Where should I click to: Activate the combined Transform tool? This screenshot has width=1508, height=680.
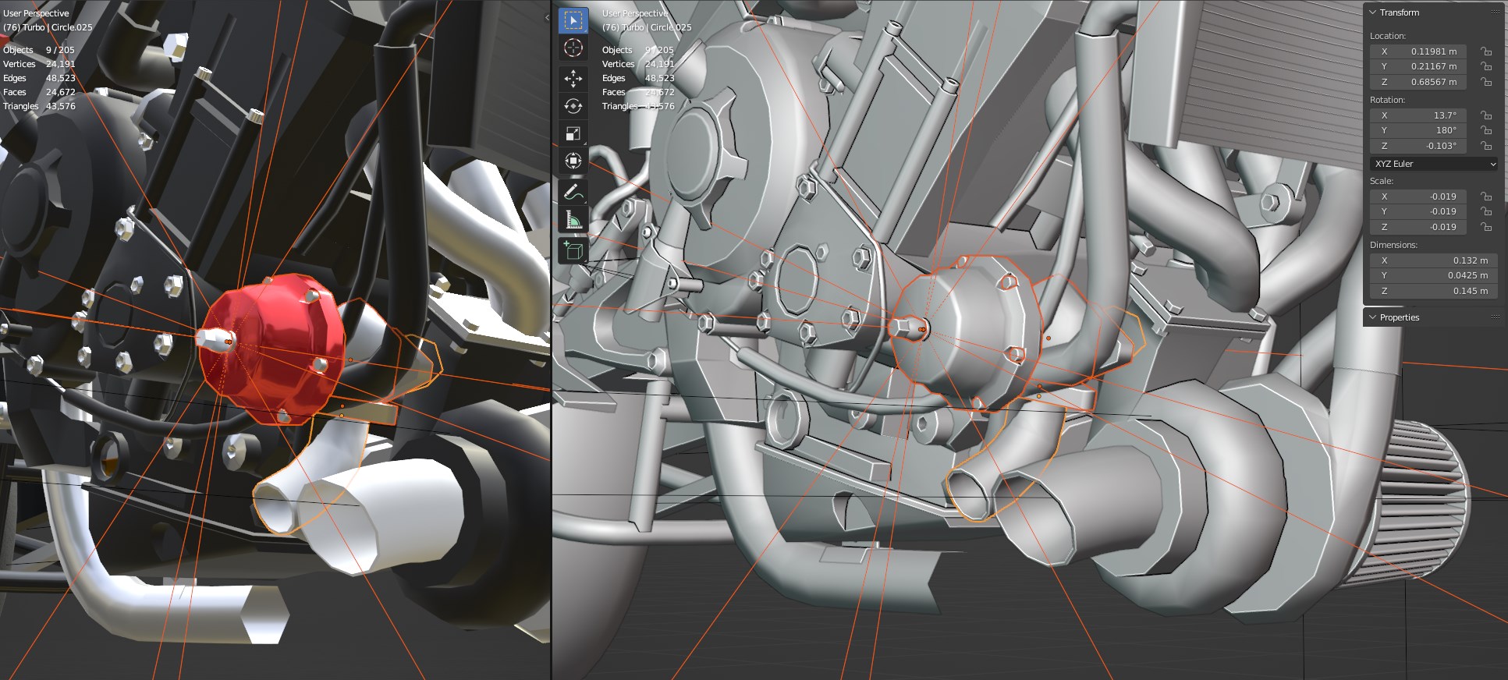[573, 161]
